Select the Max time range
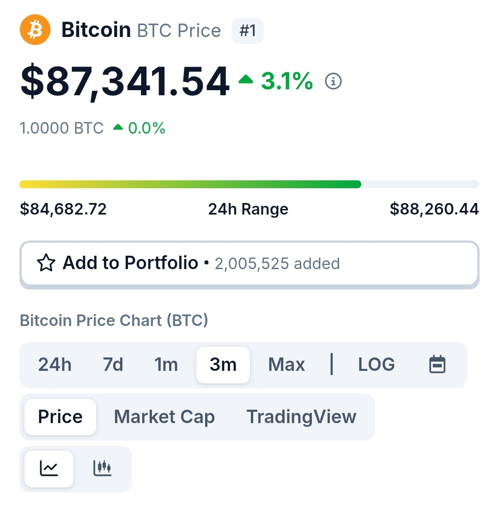Image resolution: width=499 pixels, height=529 pixels. [x=286, y=365]
